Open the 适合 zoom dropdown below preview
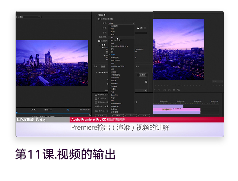 pyautogui.click(x=48, y=110)
